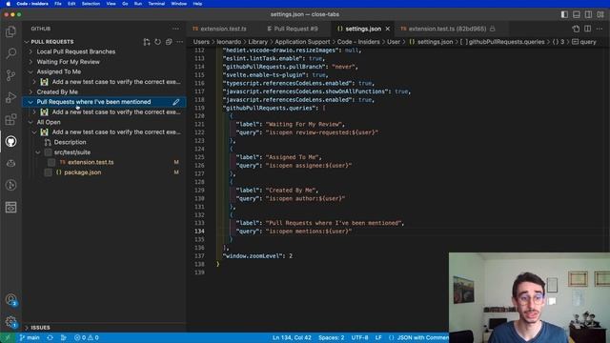This screenshot has height=343, width=610.
Task: Collapse Pull Requests where I've been mentioned
Action: click(x=30, y=102)
